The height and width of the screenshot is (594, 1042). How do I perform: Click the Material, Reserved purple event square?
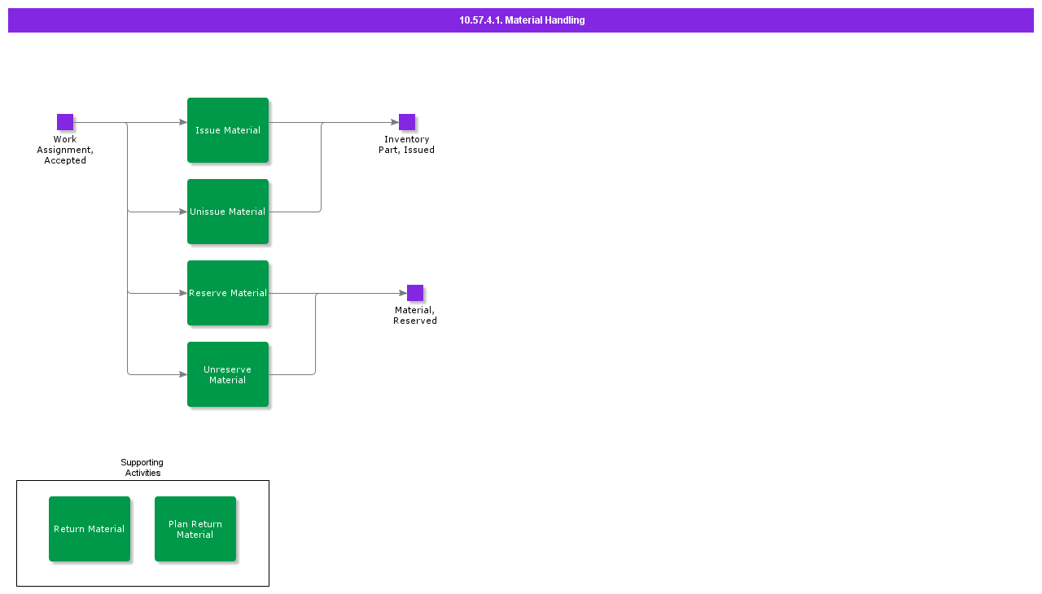pyautogui.click(x=415, y=293)
